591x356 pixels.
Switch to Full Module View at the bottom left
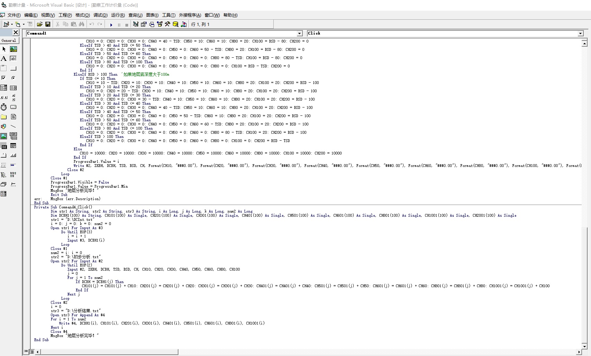tap(32, 352)
